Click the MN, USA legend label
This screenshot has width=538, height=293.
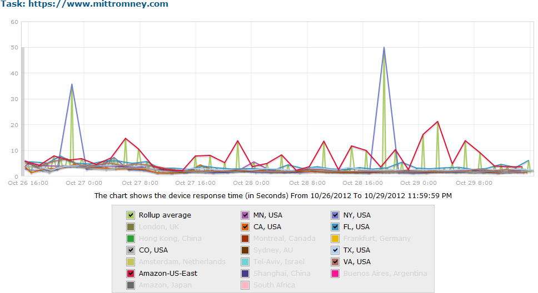[268, 215]
